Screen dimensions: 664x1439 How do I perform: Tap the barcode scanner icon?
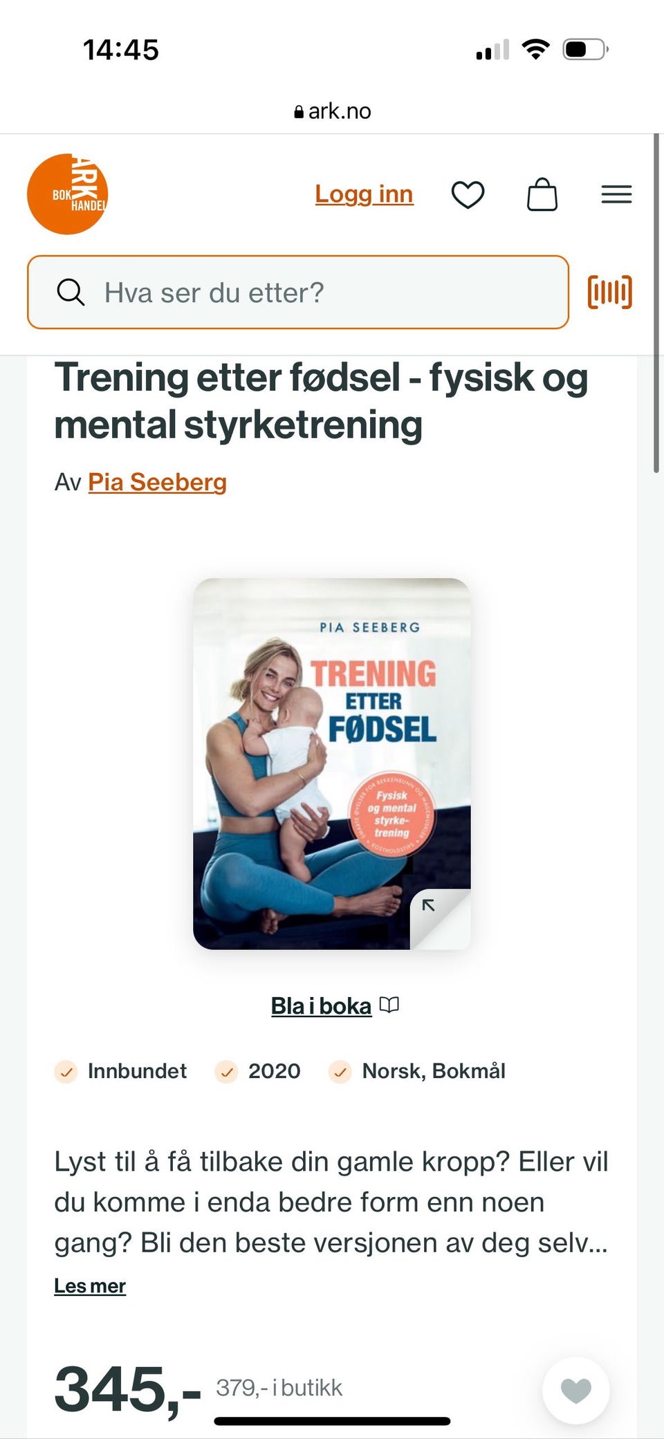point(609,292)
